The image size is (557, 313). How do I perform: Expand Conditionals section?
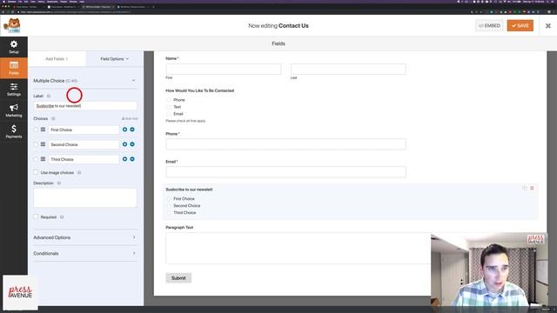[x=85, y=253]
